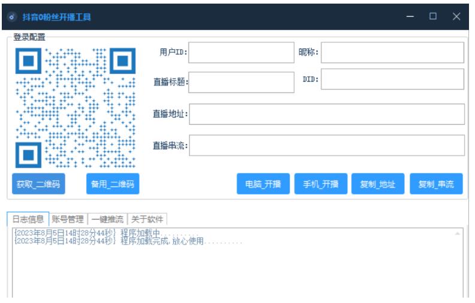
Task: Start PC broadcast with 电脑_开播
Action: pos(263,184)
